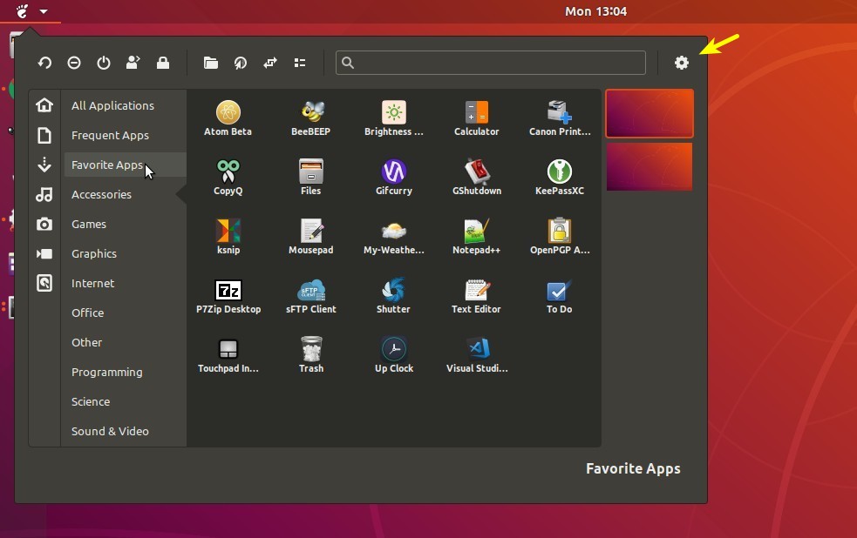The height and width of the screenshot is (538, 857).
Task: Click the recent-files clock icon in the menu toolbar
Action: 241,63
